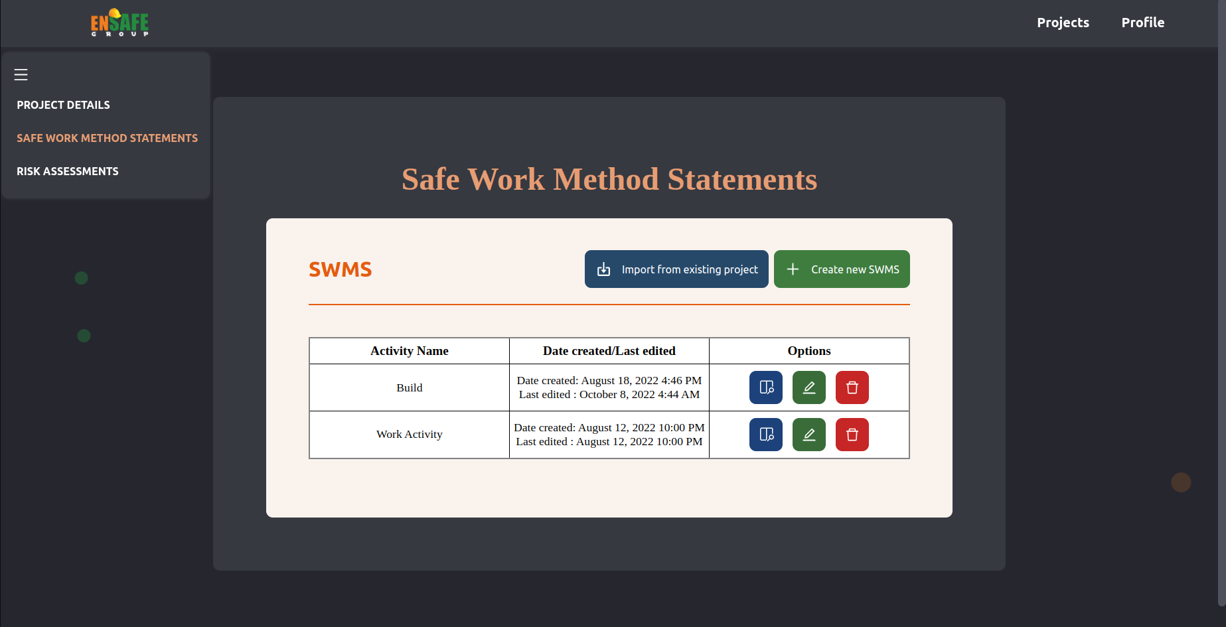
Task: Click the page's vertical scrollbar
Action: (x=1221, y=299)
